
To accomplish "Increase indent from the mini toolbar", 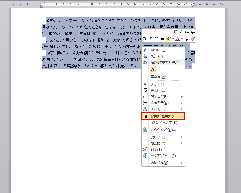I will tap(192, 32).
